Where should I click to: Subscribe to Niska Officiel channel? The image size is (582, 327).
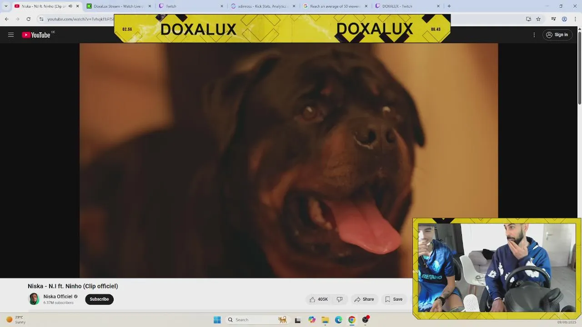[99, 299]
